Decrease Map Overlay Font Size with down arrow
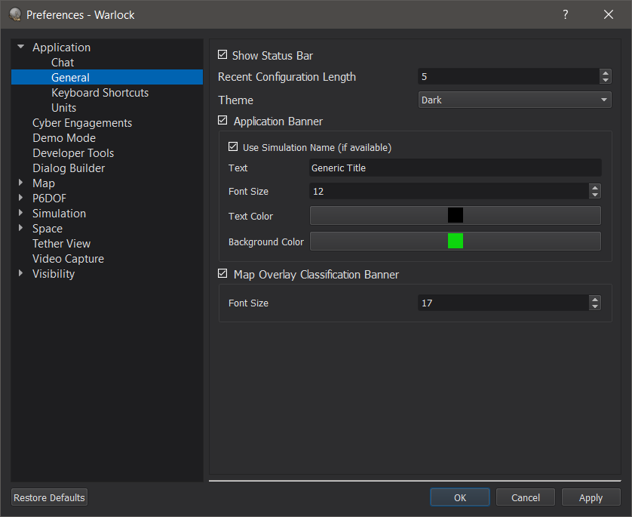This screenshot has height=517, width=632. [x=594, y=306]
